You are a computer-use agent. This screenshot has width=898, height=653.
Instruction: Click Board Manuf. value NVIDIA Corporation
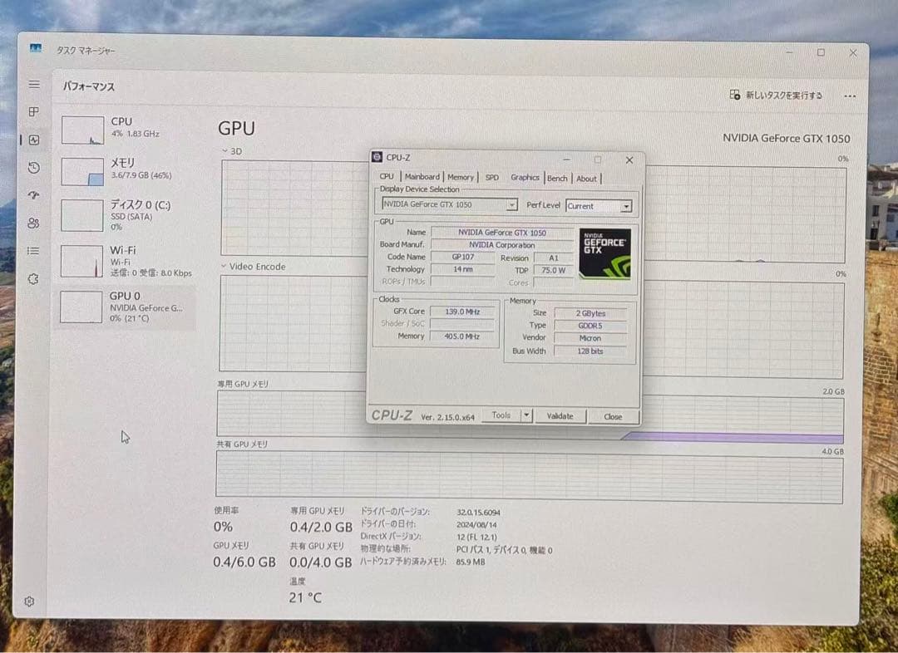pos(501,245)
